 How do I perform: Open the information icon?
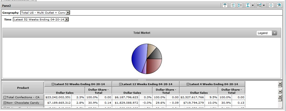[x=271, y=5]
